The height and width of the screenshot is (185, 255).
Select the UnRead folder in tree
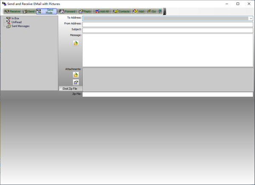(15, 22)
